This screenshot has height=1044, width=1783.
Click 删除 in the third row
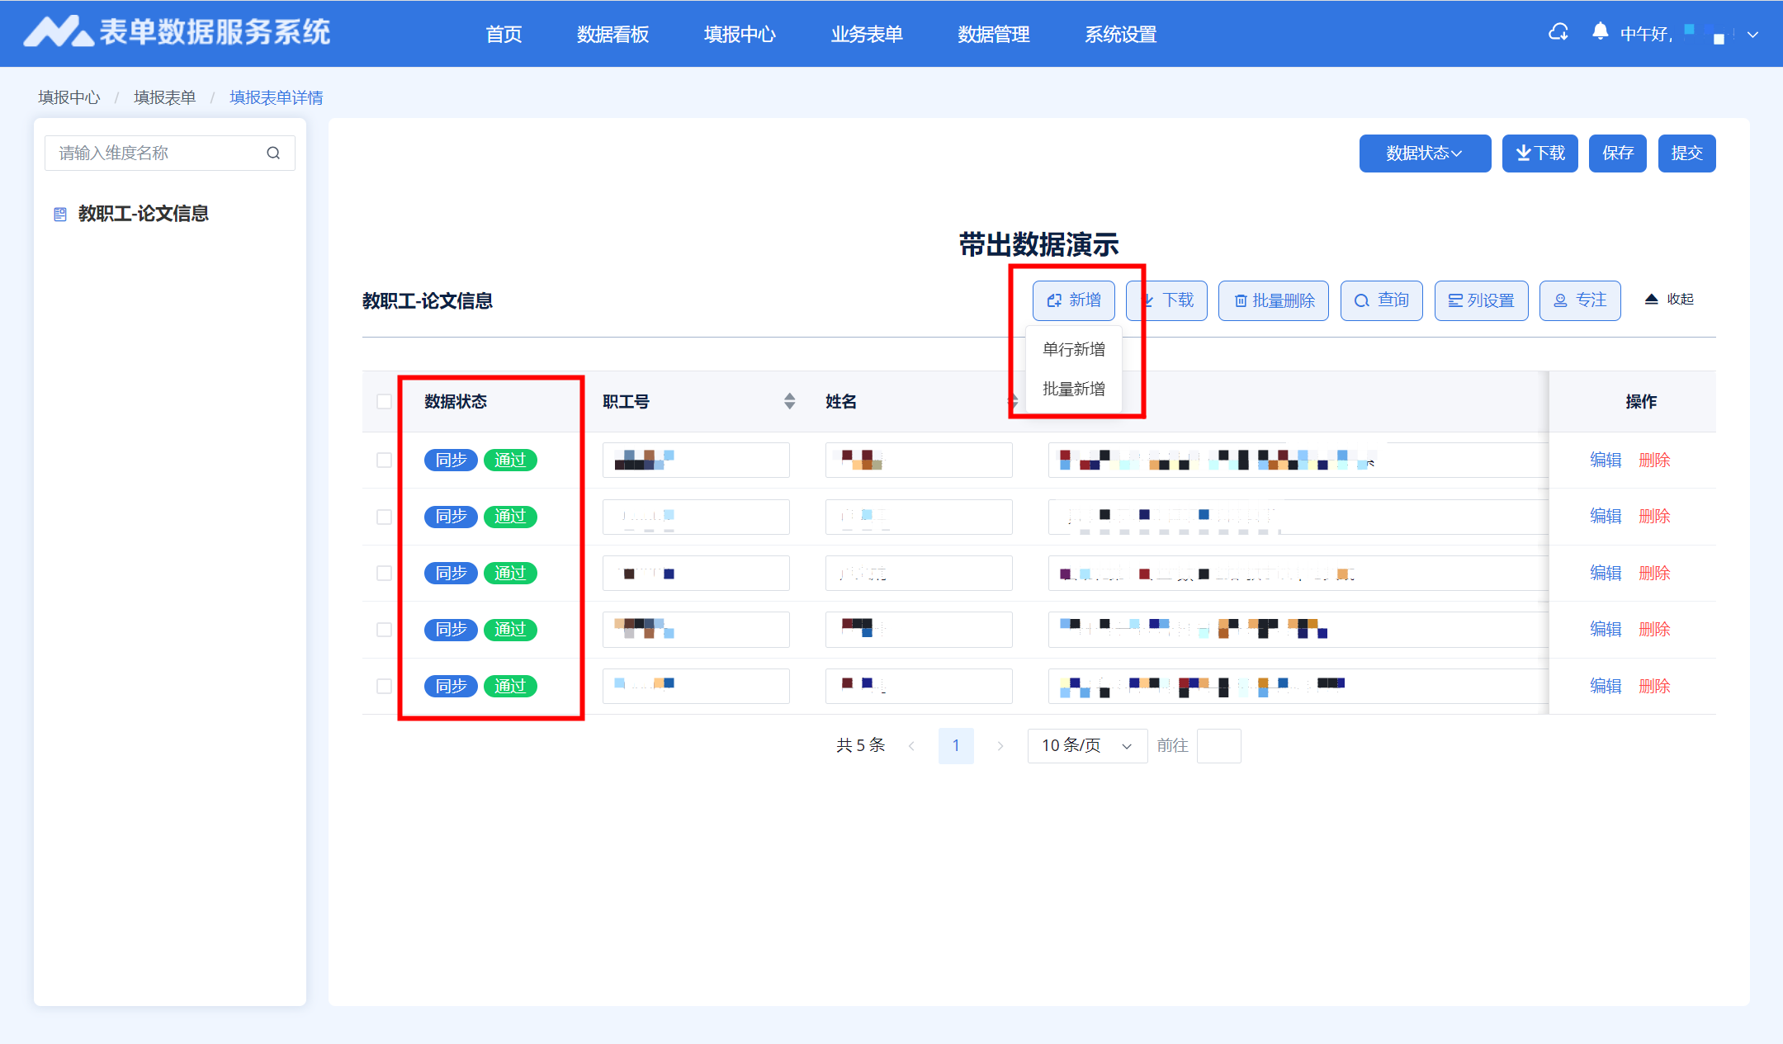[1654, 573]
